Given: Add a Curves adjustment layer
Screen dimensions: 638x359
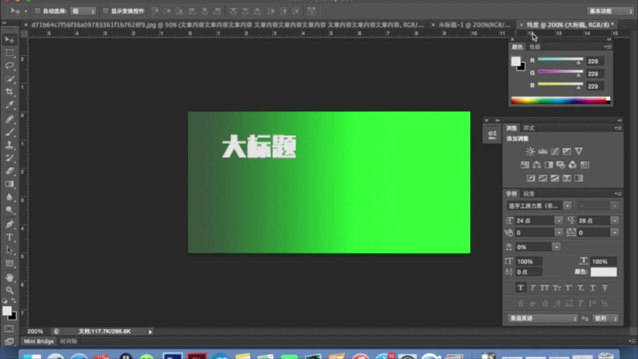Looking at the screenshot, I should click(x=555, y=151).
